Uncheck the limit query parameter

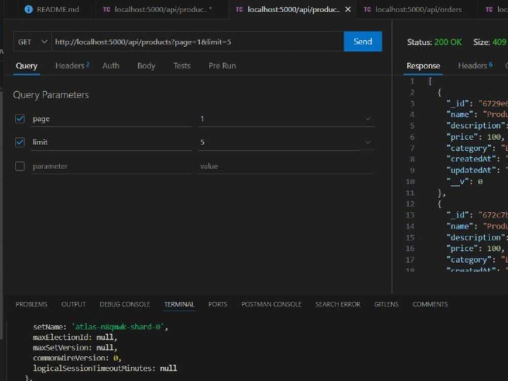pos(20,142)
